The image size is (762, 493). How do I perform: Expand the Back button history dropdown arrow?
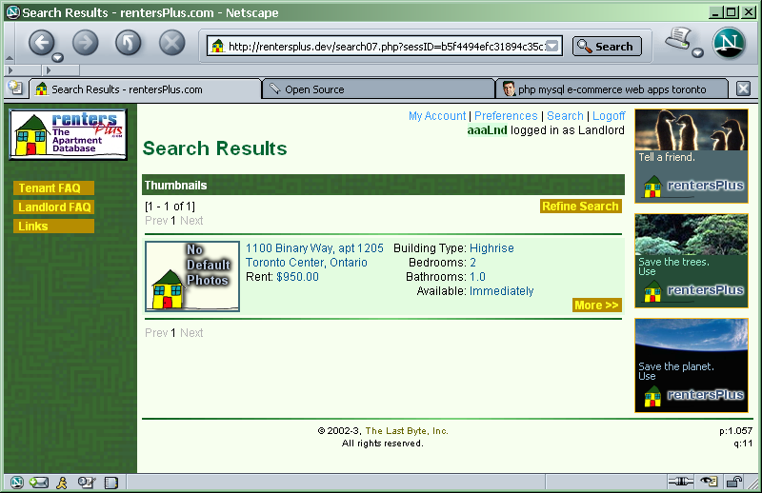tap(57, 58)
